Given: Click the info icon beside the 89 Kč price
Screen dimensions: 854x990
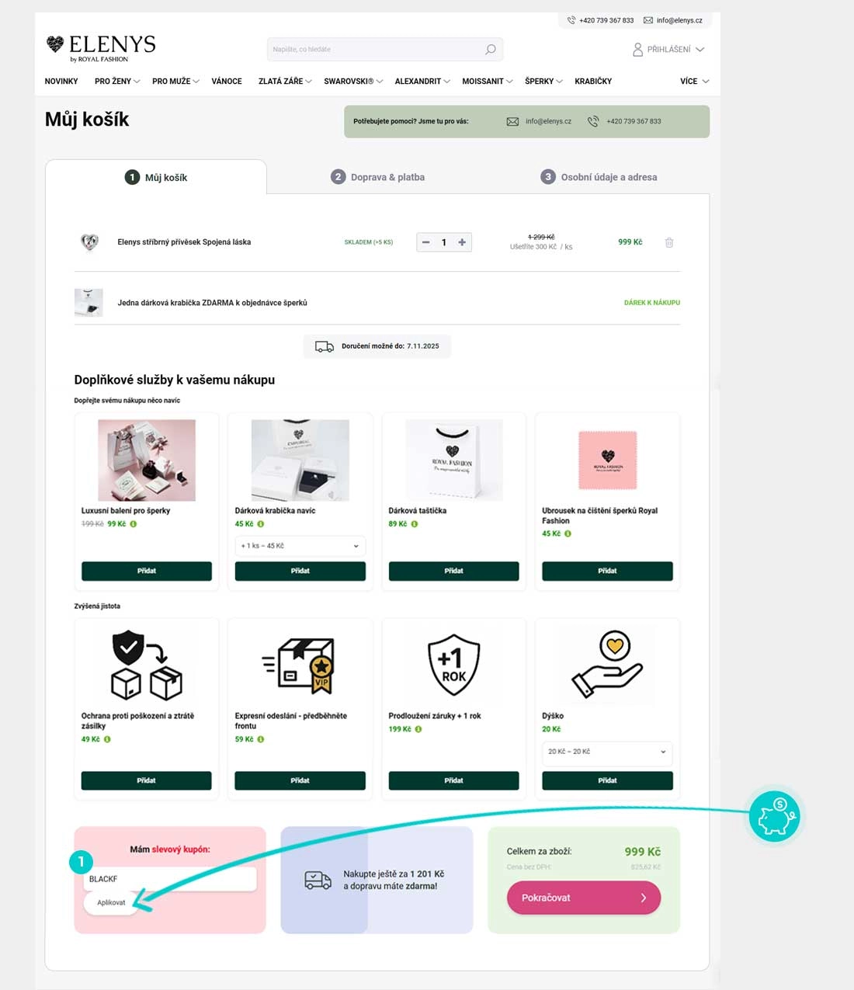Looking at the screenshot, I should pyautogui.click(x=415, y=524).
